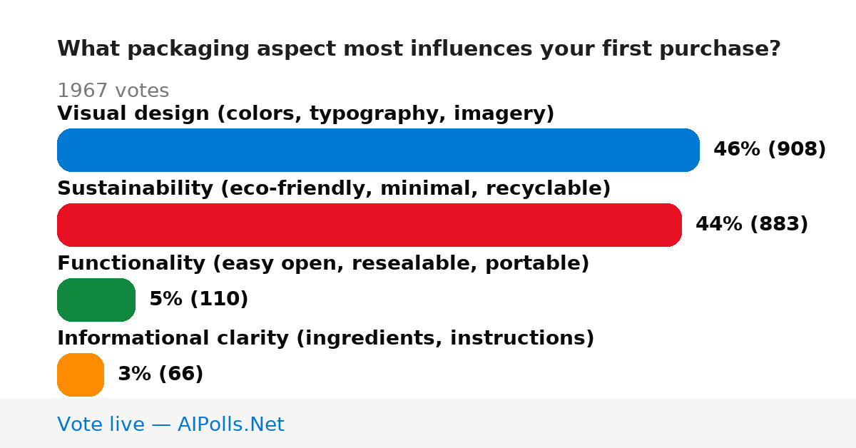This screenshot has width=856, height=448.
Task: Click the gray footer banner area
Action: pyautogui.click(x=428, y=423)
